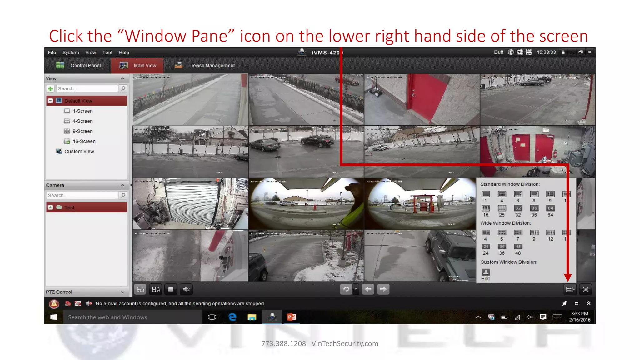Select the 25-window standard division layout
640x360 pixels.
coord(502,208)
